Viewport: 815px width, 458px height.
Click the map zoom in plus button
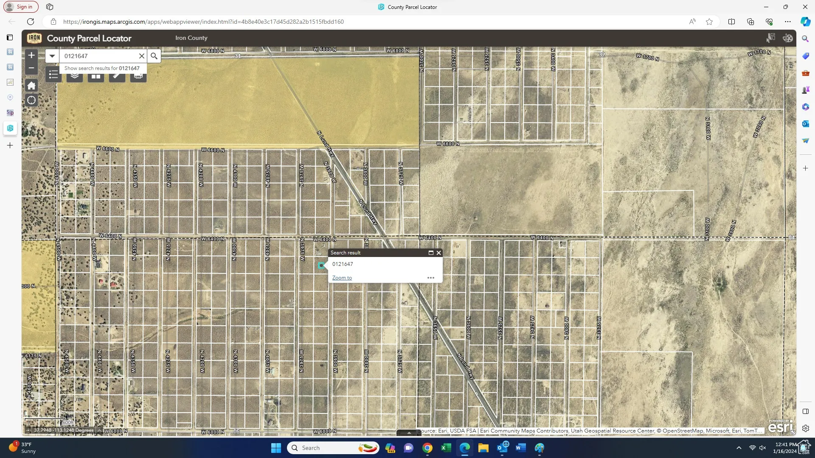[31, 56]
